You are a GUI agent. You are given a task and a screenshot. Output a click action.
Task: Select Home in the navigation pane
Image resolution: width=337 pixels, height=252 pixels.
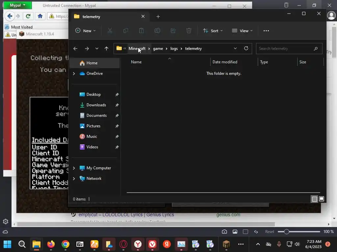[x=94, y=63]
